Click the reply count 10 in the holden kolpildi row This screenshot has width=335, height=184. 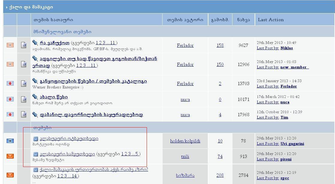pyautogui.click(x=220, y=141)
